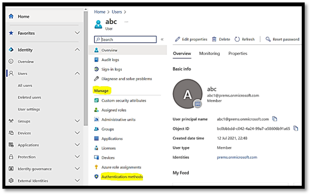Image resolution: width=311 pixels, height=195 pixels.
Task: Click the left sidebar vertical scrollbar
Action: [x=86, y=68]
